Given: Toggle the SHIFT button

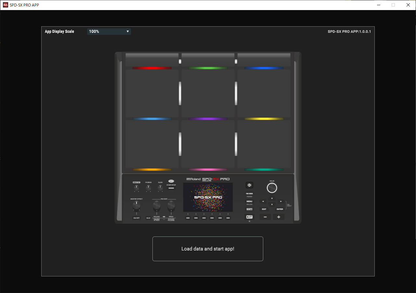Looking at the screenshot, I should 249,209.
